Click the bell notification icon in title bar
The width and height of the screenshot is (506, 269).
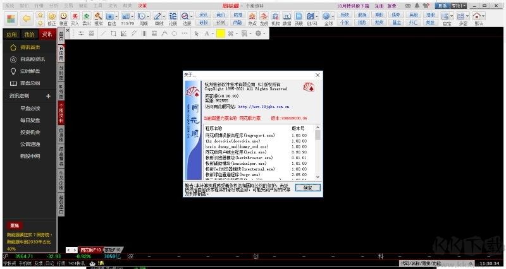coord(417,6)
